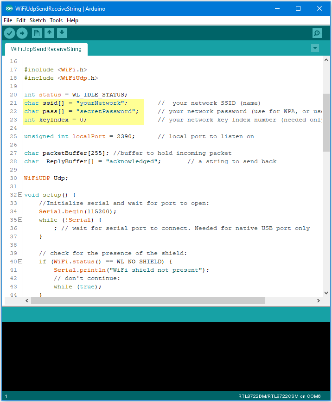Click the horizontal scrollbar thumb
The width and height of the screenshot is (332, 402).
148,300
